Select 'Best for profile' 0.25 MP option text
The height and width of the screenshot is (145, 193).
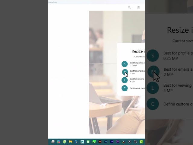[x=137, y=64]
